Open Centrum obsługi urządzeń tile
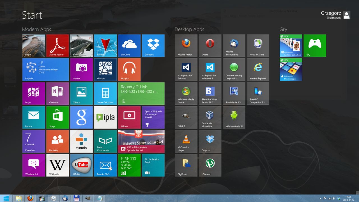The width and height of the screenshot is (359, 202). [234, 70]
